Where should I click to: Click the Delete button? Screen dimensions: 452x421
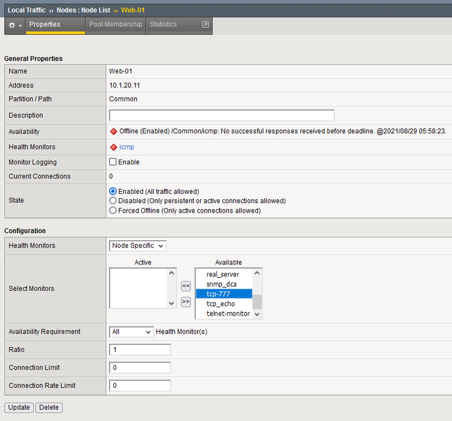pyautogui.click(x=49, y=407)
